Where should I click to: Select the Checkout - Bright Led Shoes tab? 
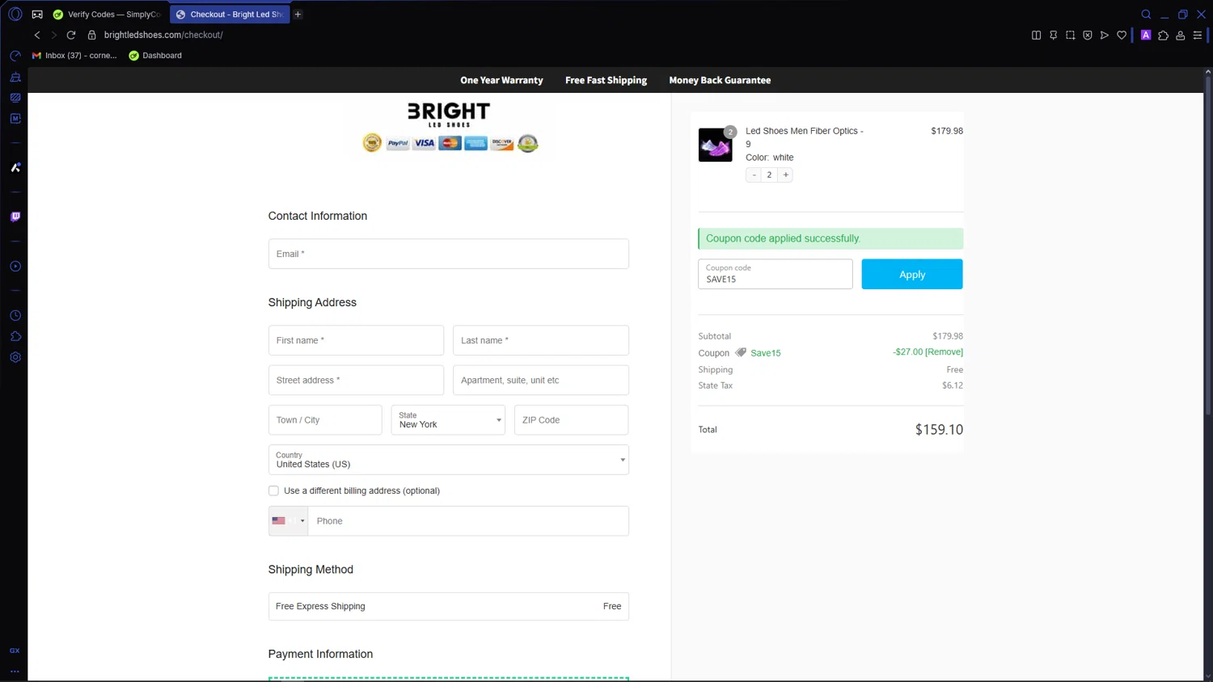(230, 14)
